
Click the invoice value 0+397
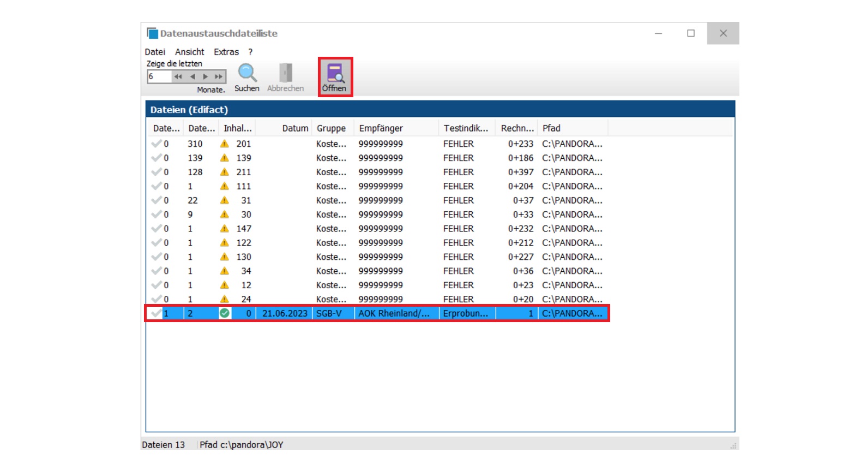521,172
